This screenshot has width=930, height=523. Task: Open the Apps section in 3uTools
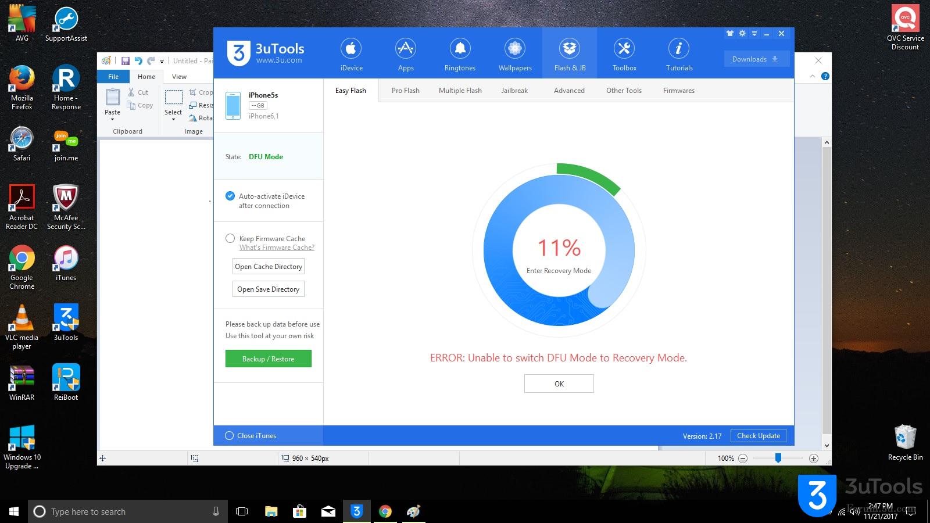(406, 55)
